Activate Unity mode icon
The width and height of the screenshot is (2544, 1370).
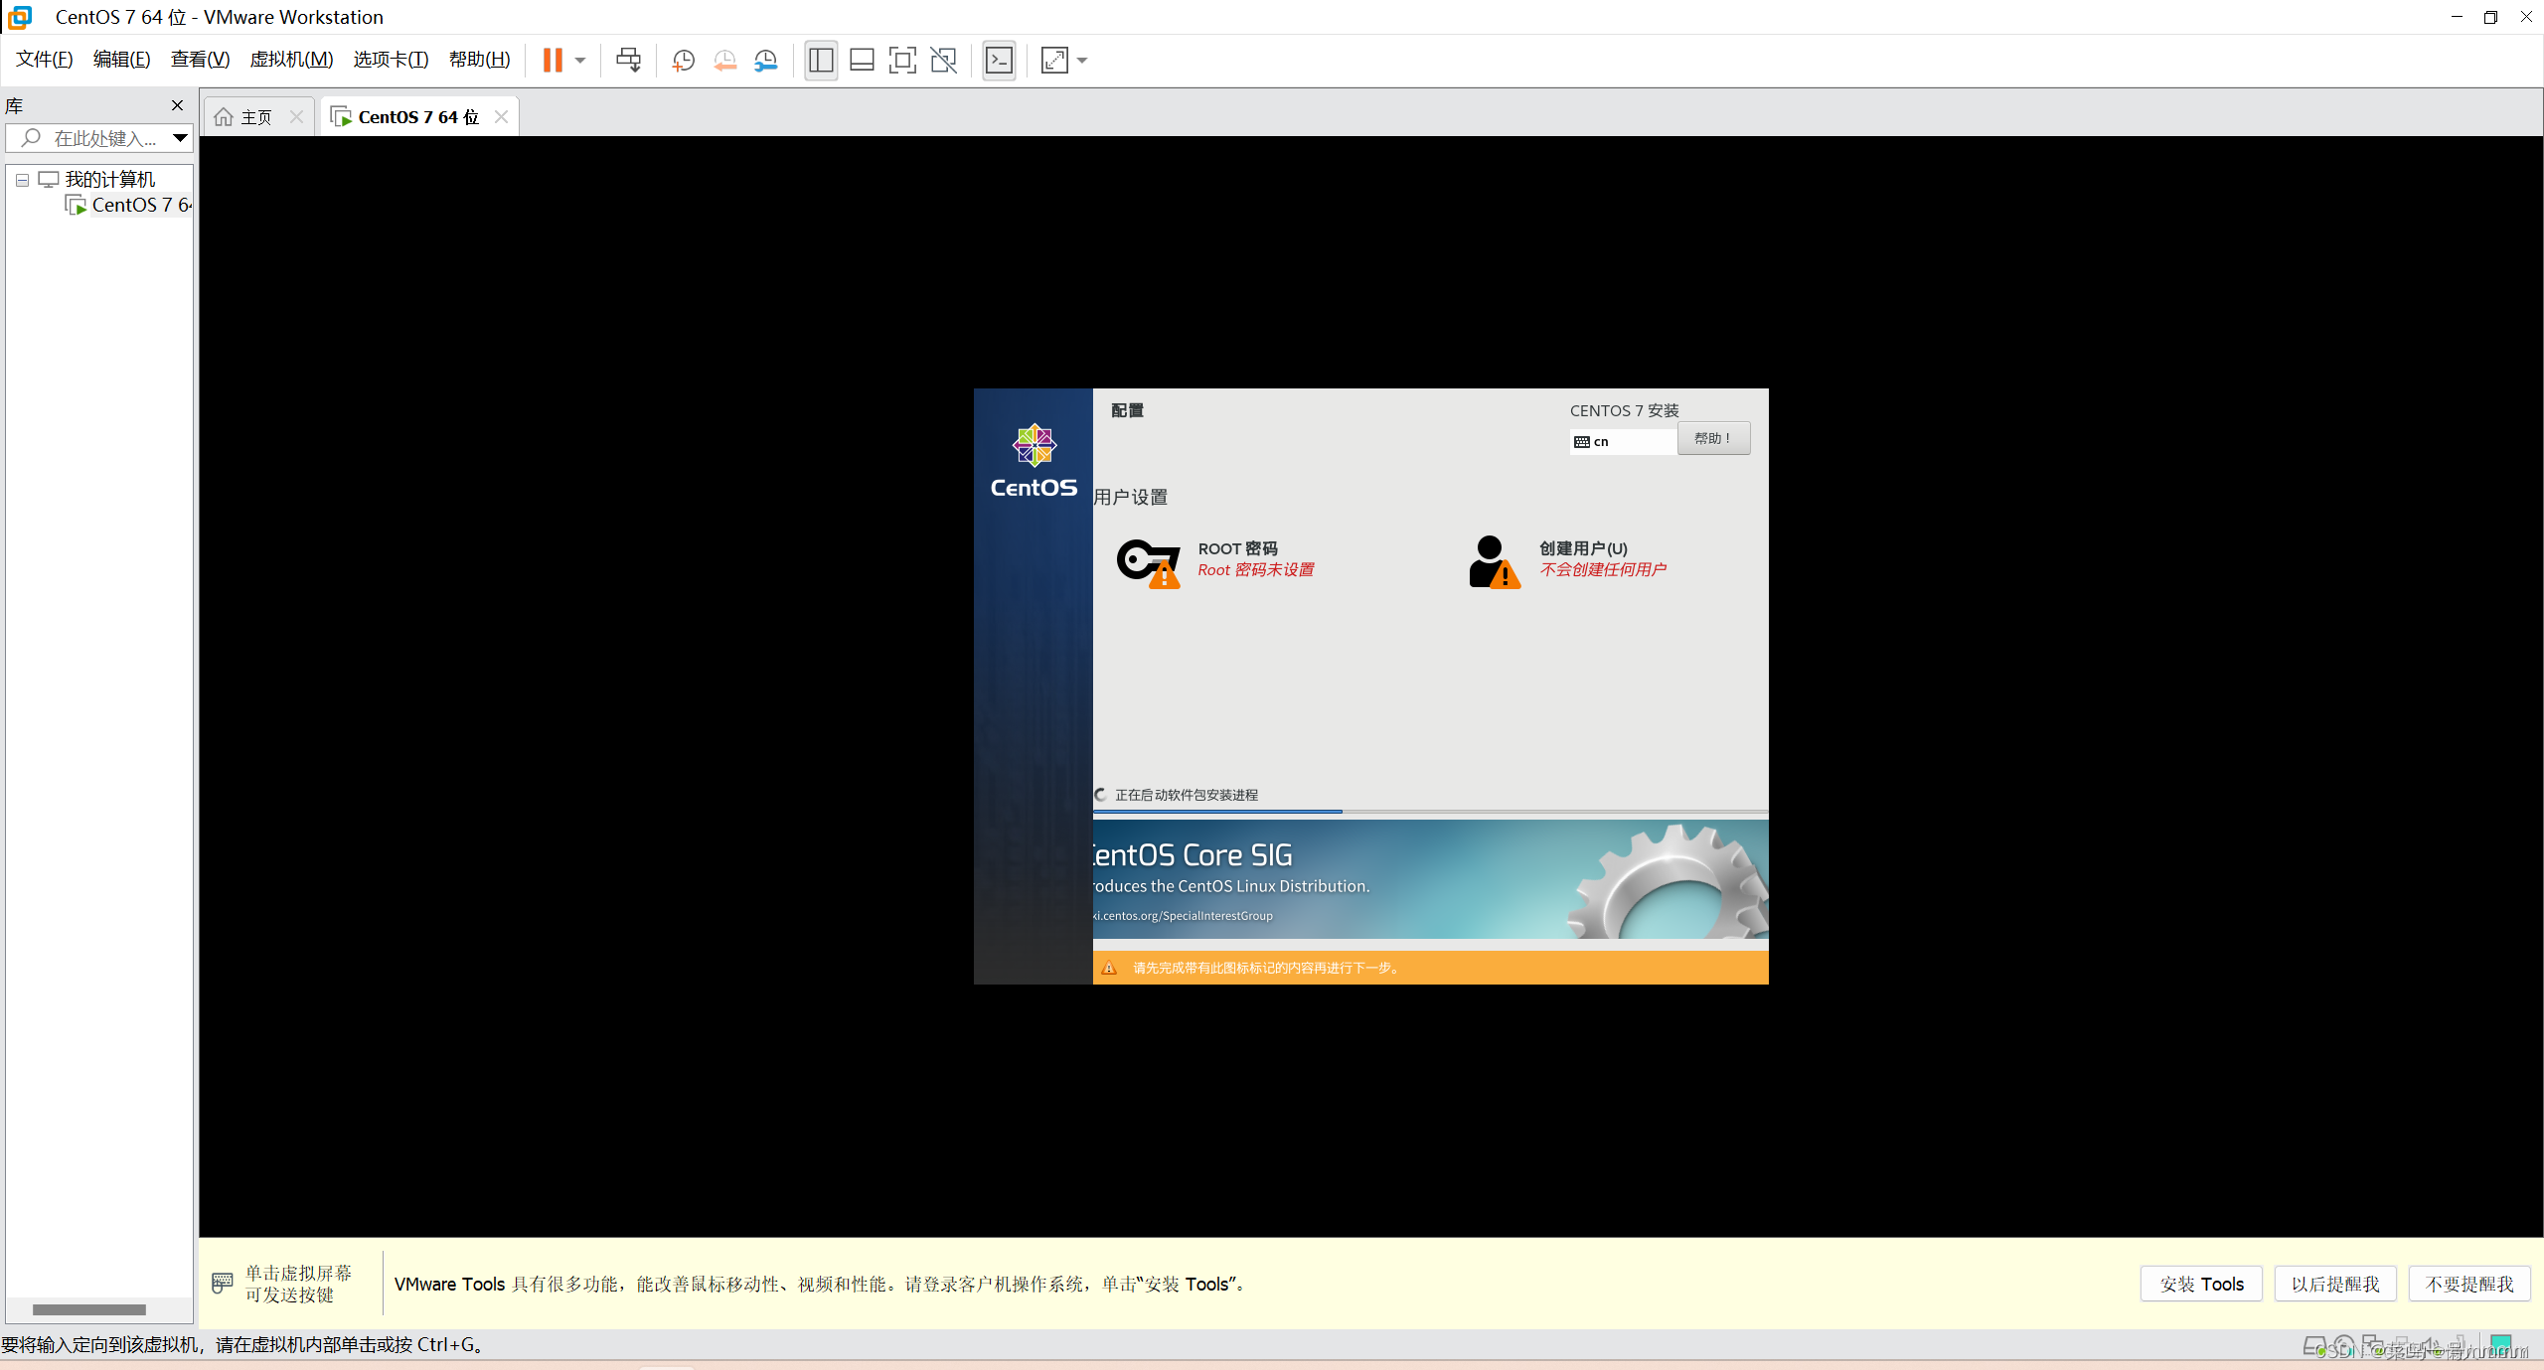(942, 60)
